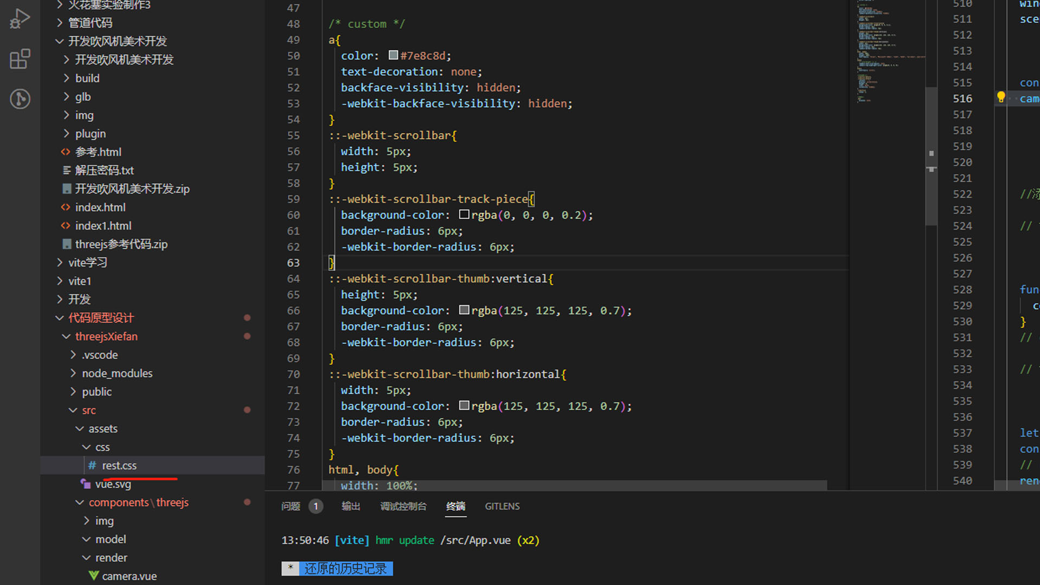This screenshot has height=585, width=1040.
Task: Collapse the assets folder
Action: 80,428
